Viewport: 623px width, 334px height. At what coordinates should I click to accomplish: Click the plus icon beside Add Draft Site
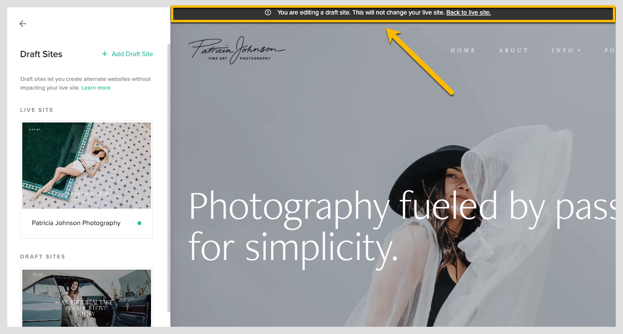point(105,54)
